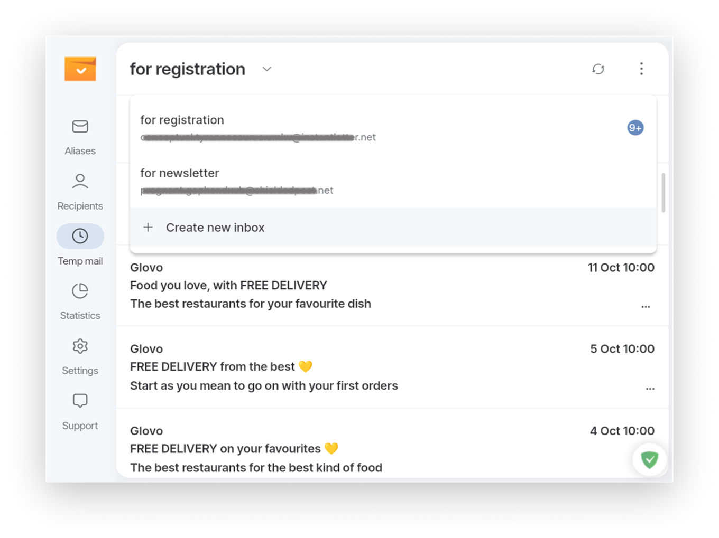Open the Aliases section
Screen dimensions: 719x538
point(80,136)
